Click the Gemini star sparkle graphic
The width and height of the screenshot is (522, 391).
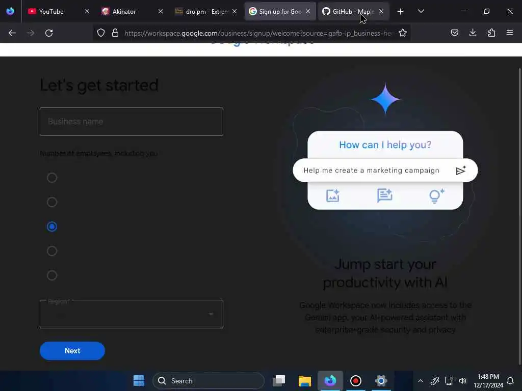(x=385, y=99)
